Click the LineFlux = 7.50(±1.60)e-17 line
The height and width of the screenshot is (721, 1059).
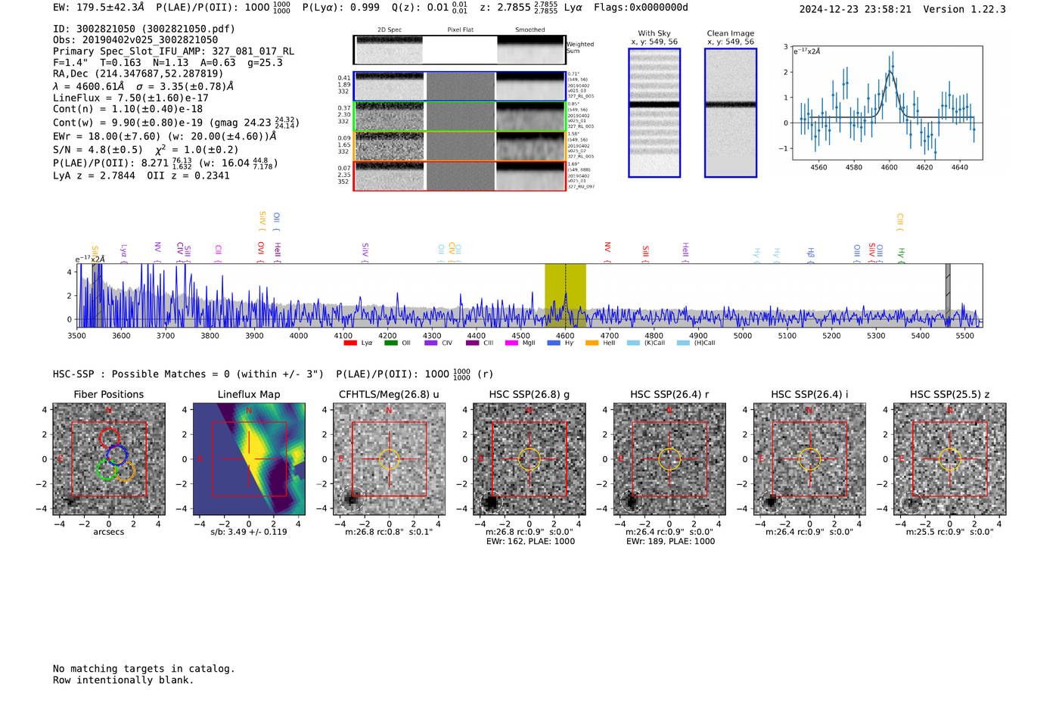point(131,98)
